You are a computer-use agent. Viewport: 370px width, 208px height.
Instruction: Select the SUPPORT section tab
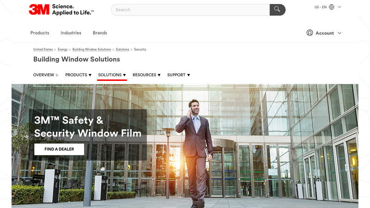tap(176, 75)
